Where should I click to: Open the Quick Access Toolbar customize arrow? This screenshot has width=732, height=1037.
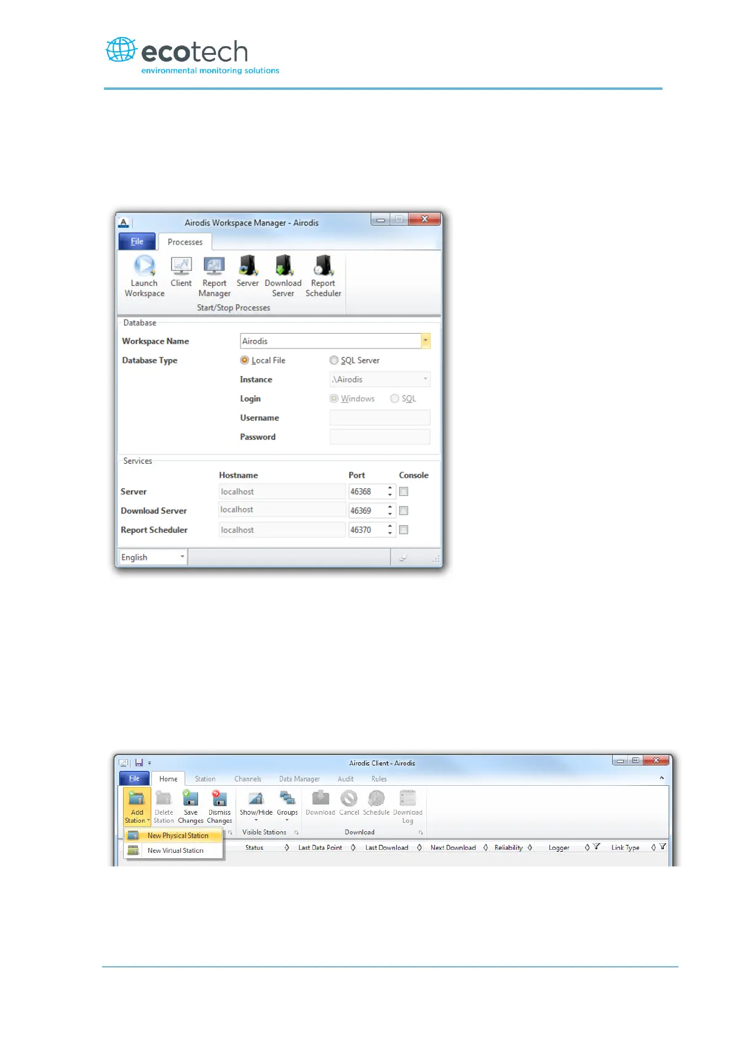pos(149,763)
